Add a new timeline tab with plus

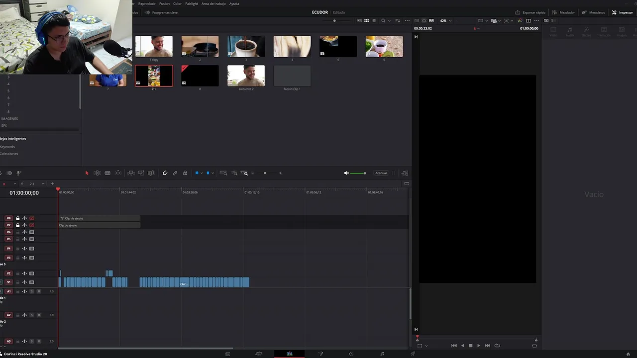[52, 184]
